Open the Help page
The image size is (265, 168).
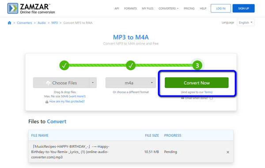tap(203, 8)
